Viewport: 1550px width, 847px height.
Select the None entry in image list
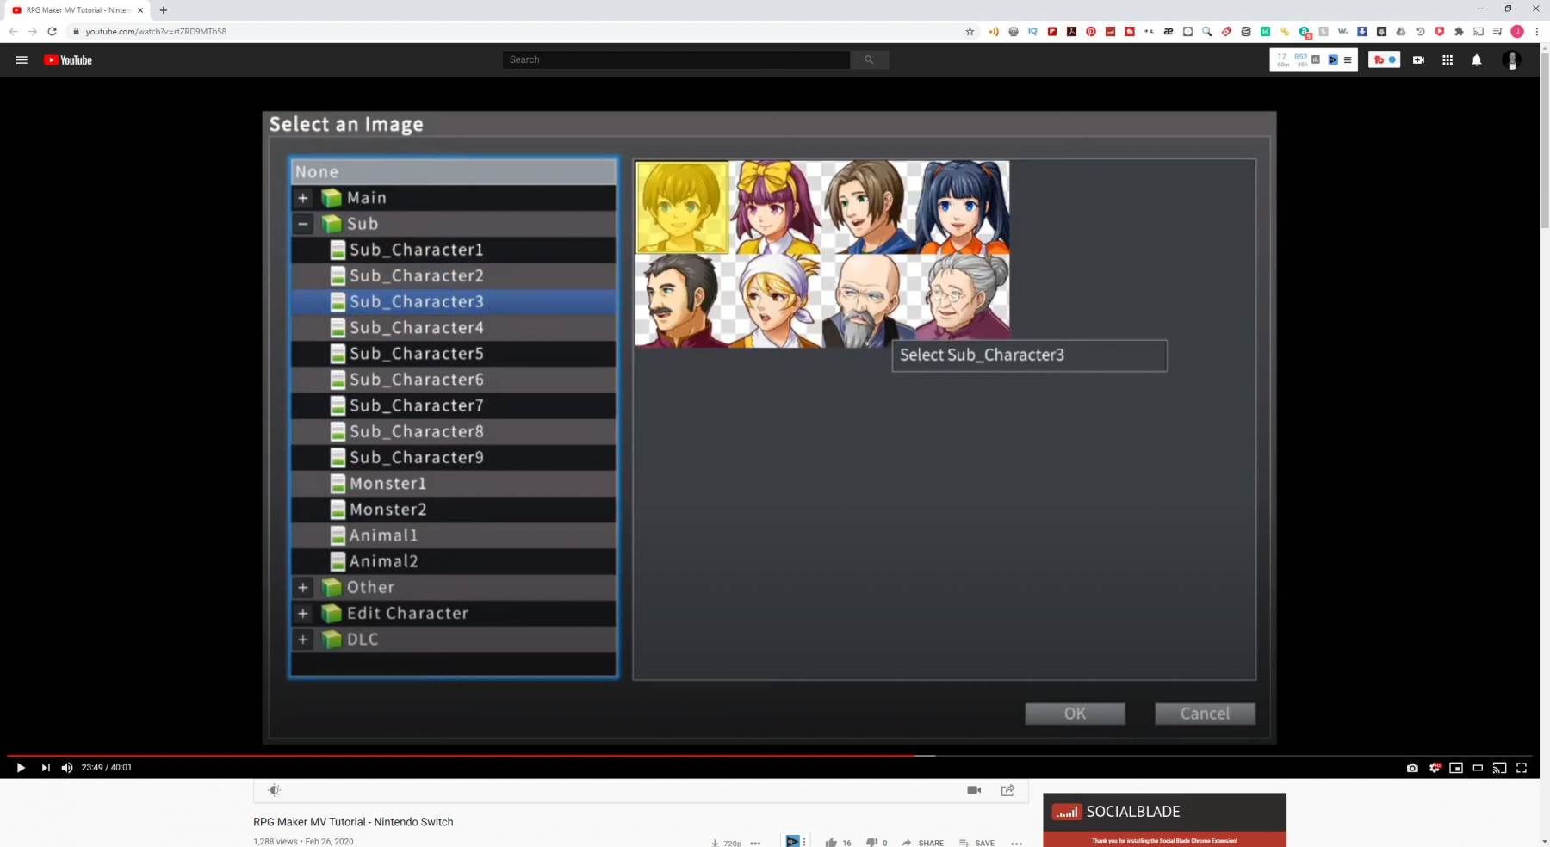[x=454, y=172]
